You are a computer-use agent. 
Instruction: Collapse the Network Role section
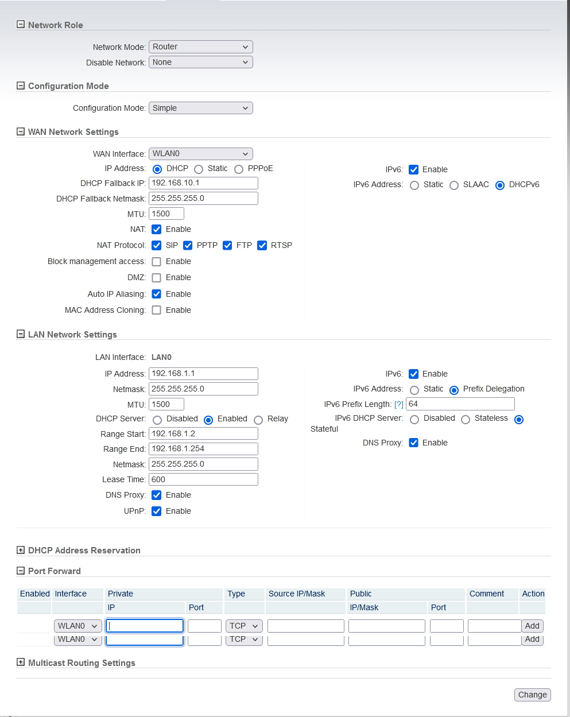(x=21, y=25)
